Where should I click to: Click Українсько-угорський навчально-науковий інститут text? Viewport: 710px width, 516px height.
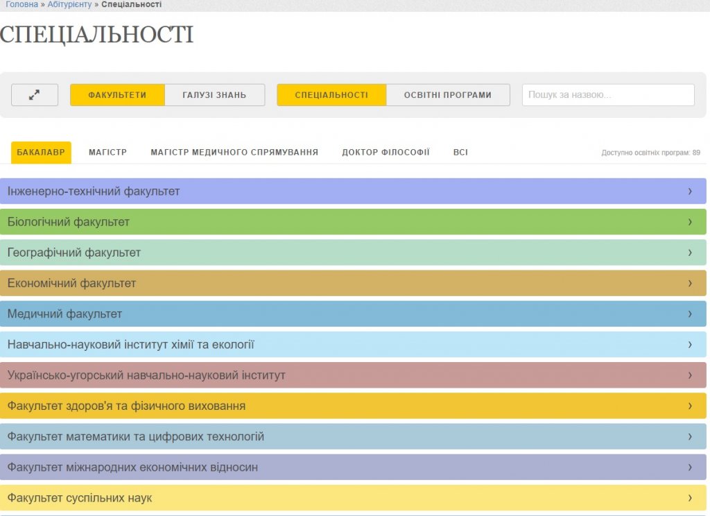click(146, 375)
